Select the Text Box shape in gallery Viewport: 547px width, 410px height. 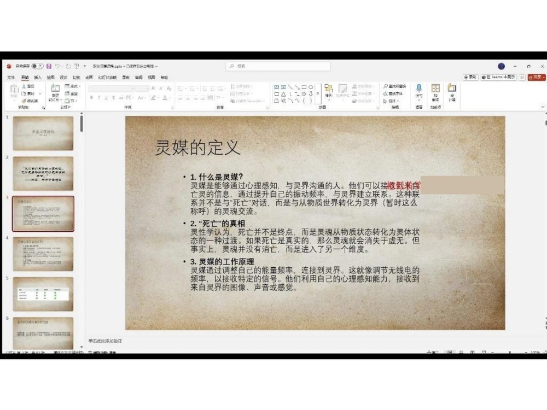point(276,87)
